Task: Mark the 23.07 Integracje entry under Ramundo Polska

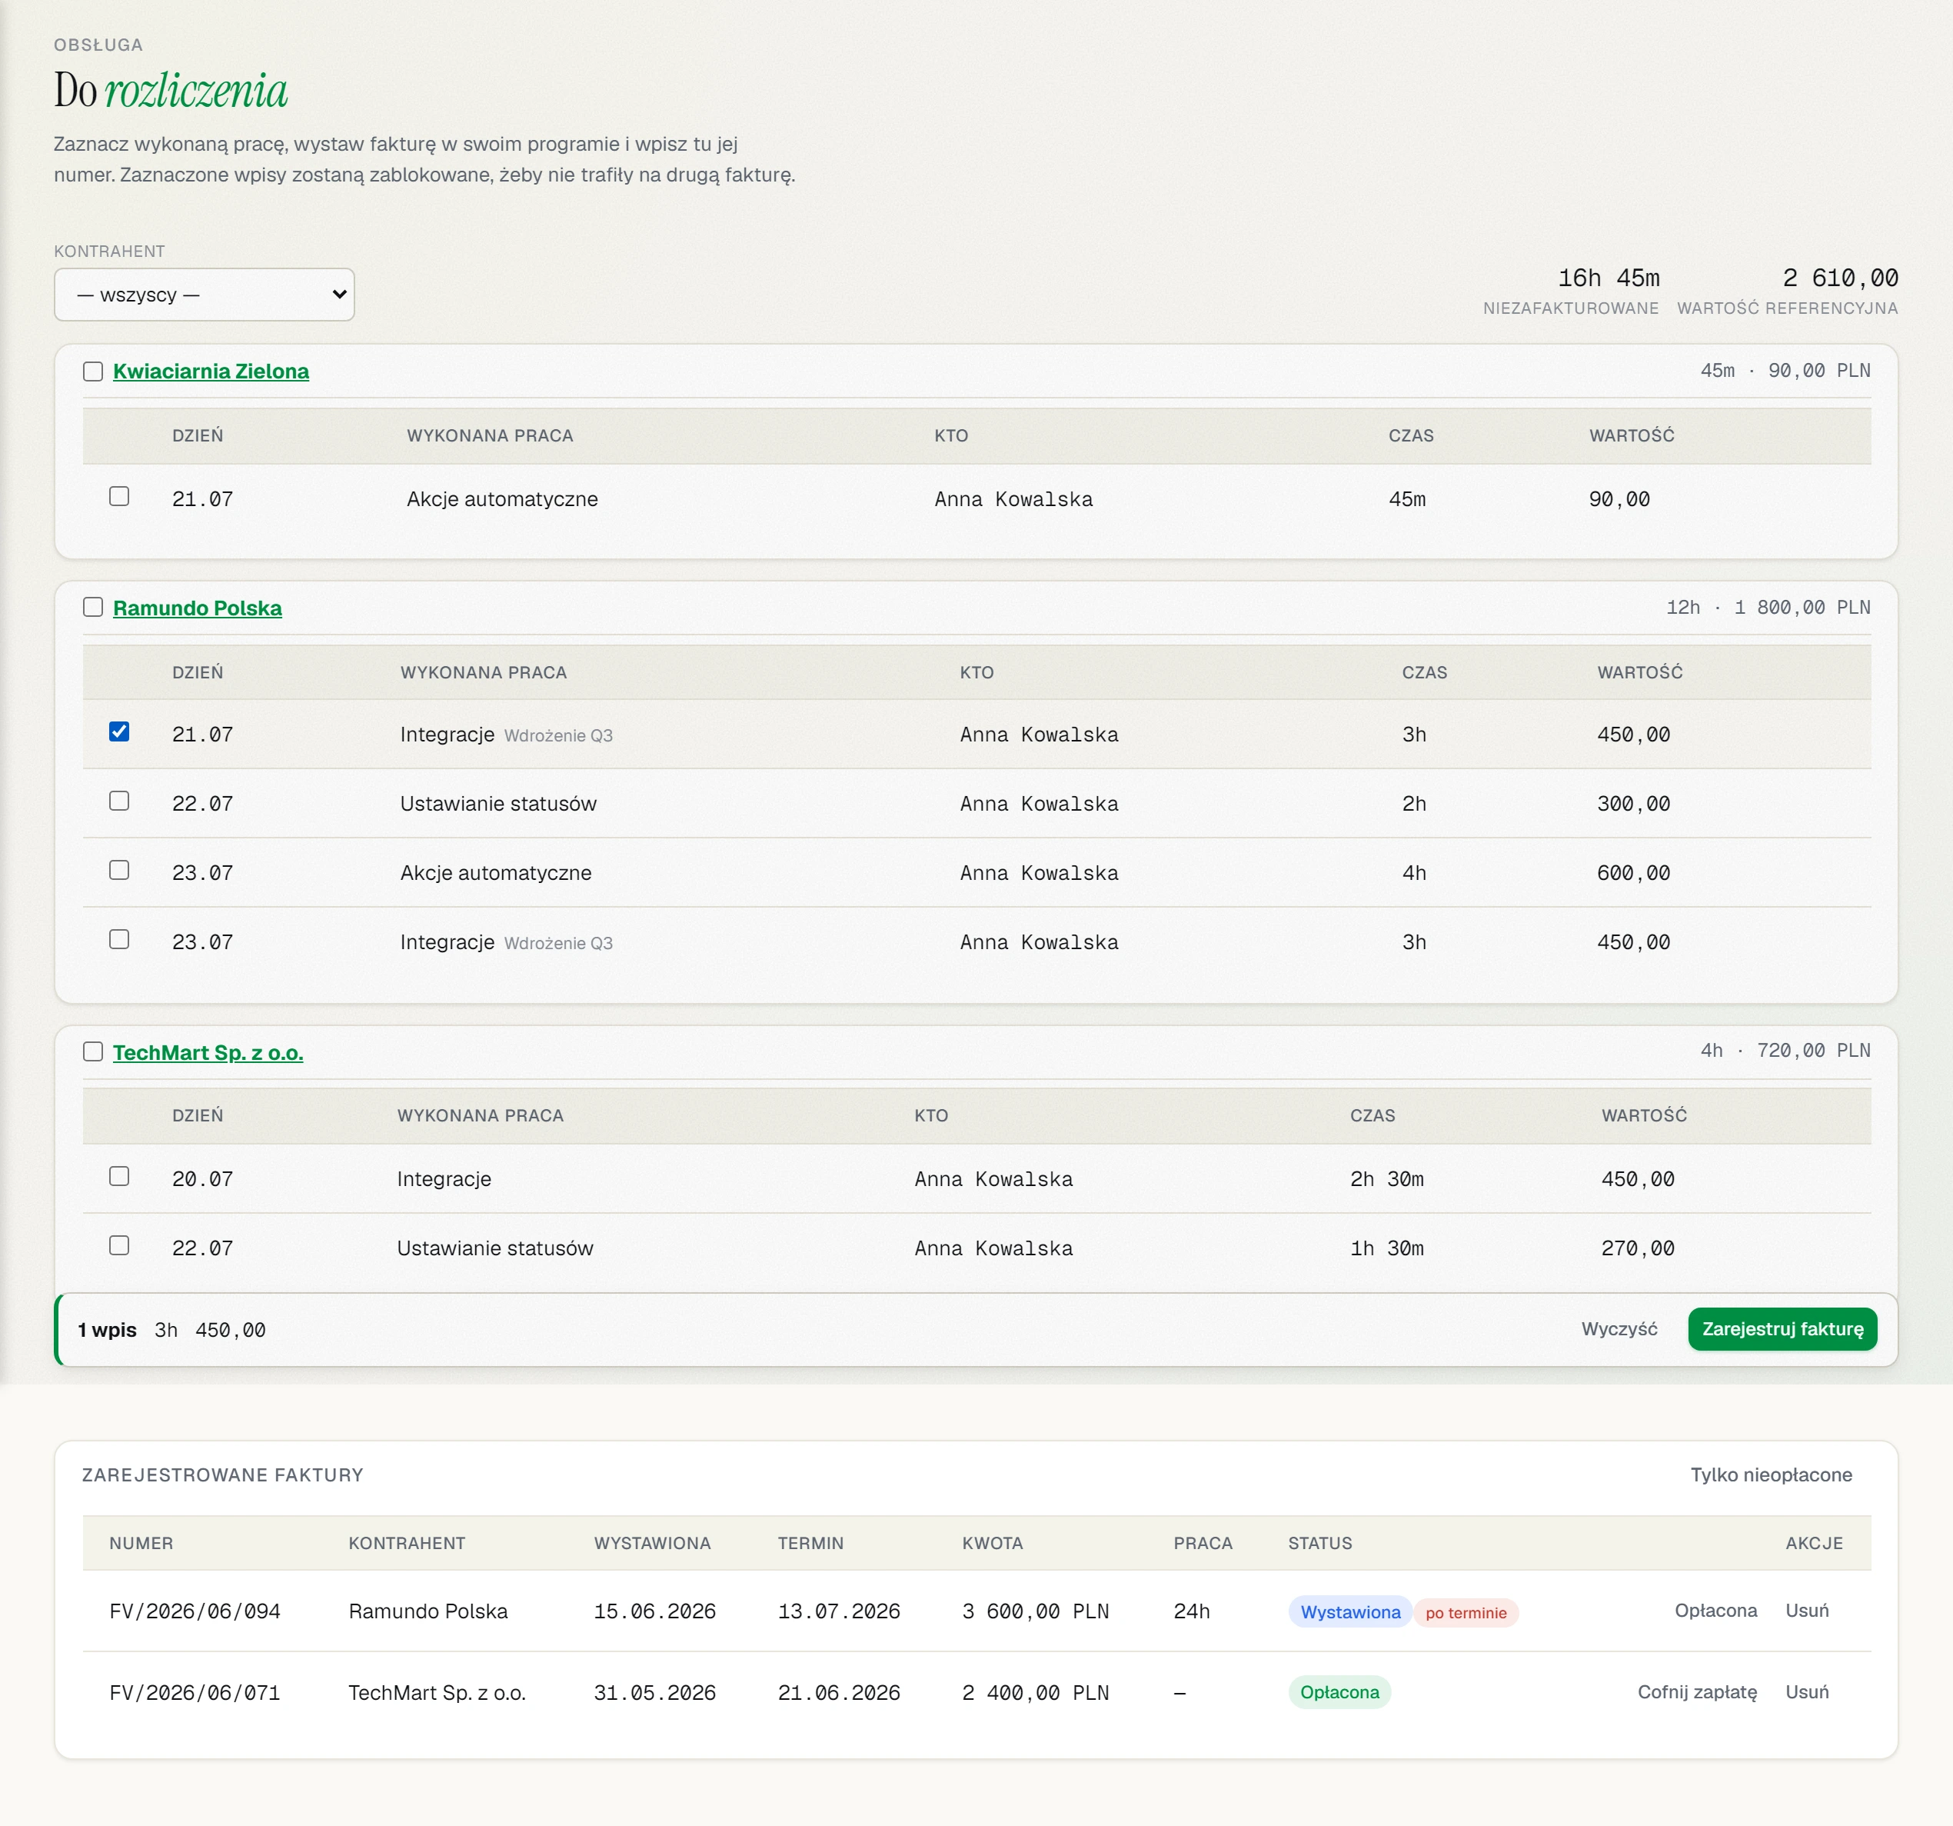Action: tap(119, 939)
